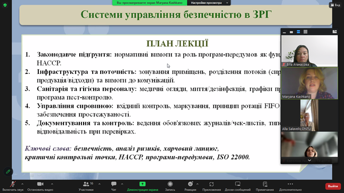
Task: Click the text Законодавче підґрунтя
Action: click(x=75, y=54)
